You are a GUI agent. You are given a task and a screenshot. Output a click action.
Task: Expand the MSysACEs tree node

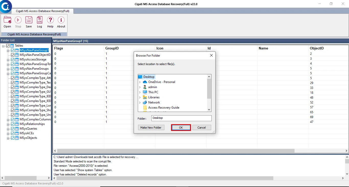[8, 133]
